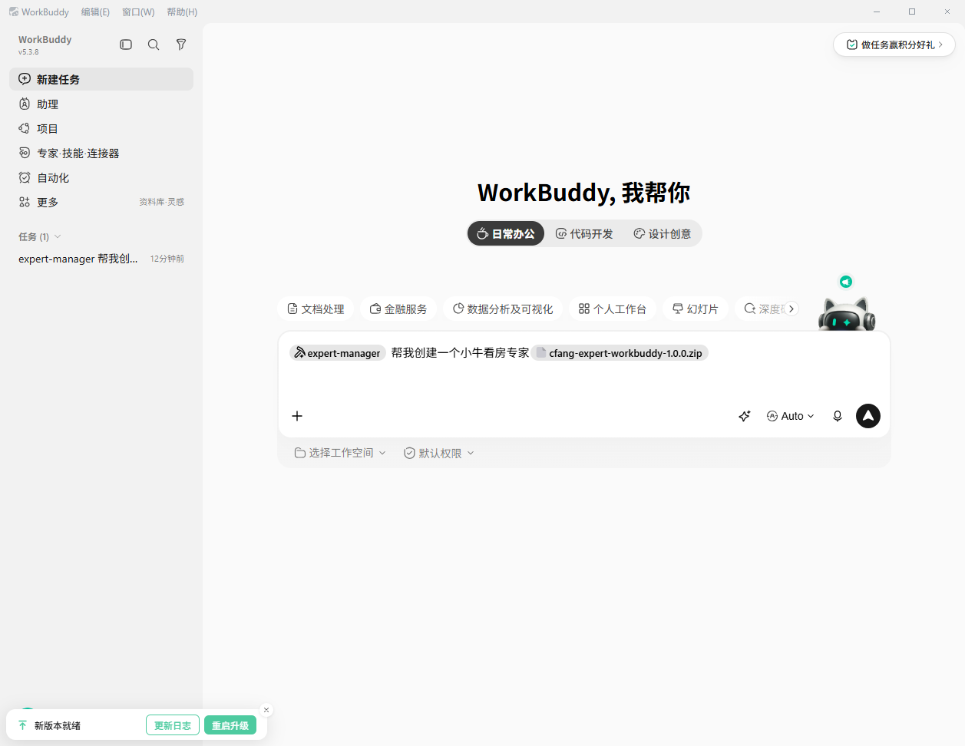
Task: Click the upgrade arrow icon in notification
Action: point(22,725)
